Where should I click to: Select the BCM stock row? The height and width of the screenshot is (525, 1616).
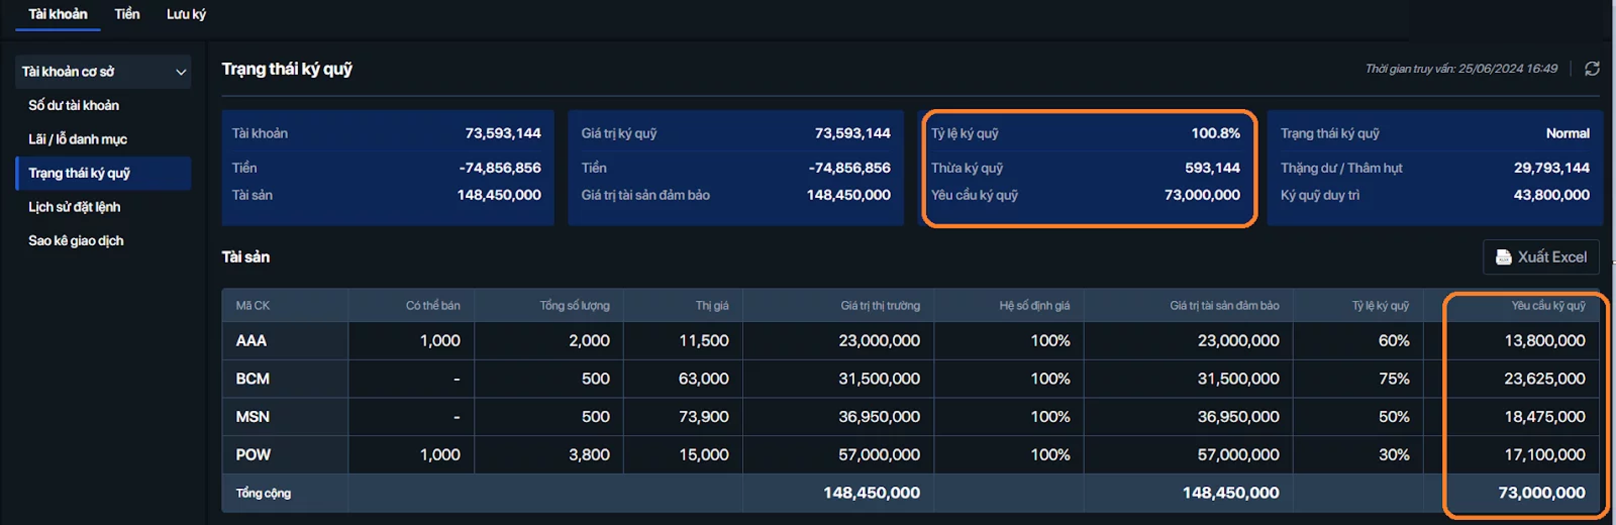coord(910,379)
